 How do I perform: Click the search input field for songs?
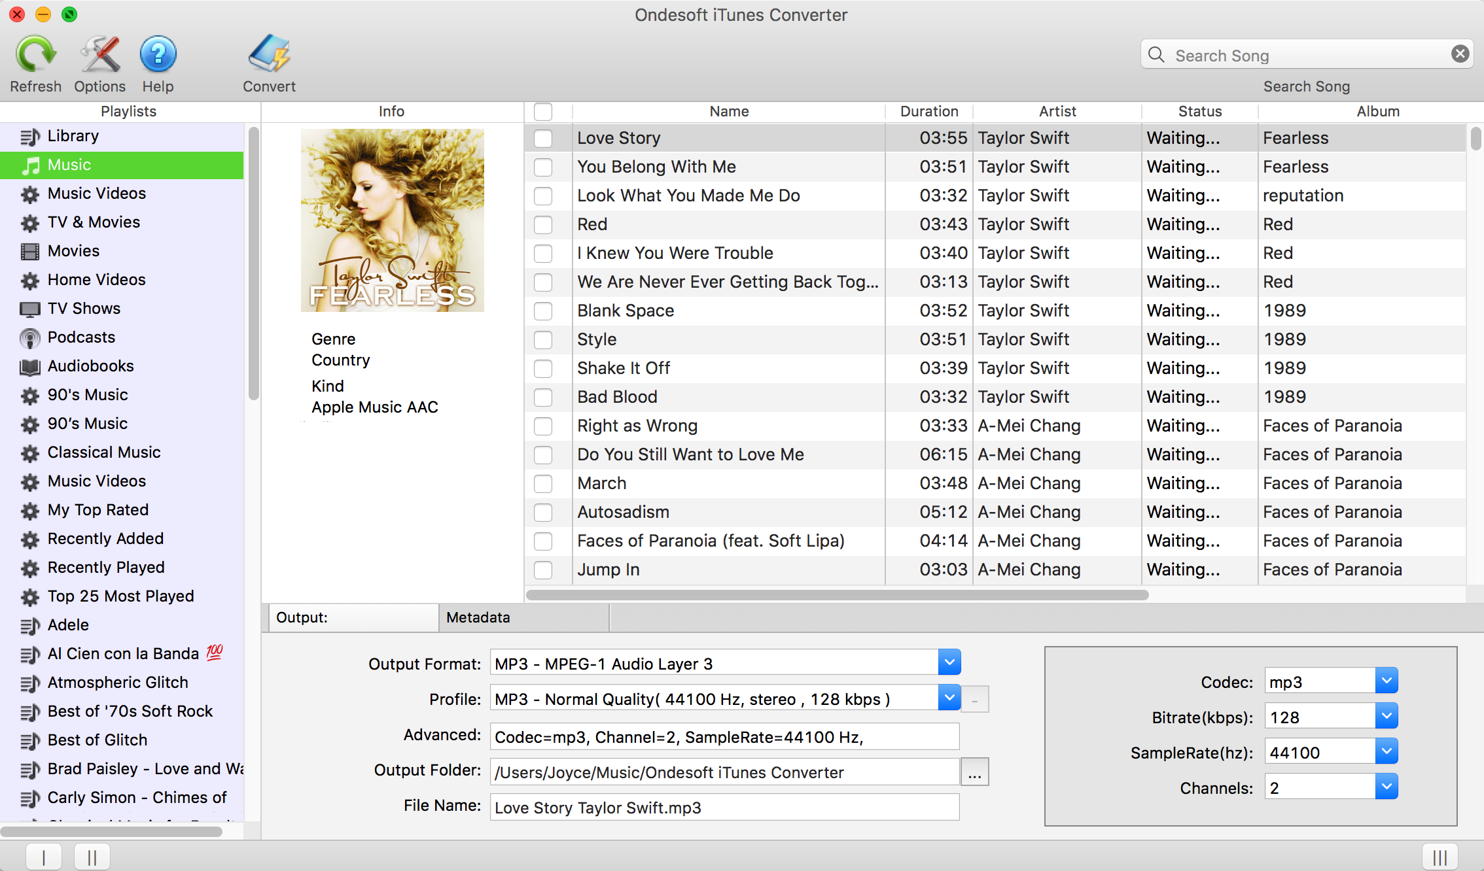pyautogui.click(x=1308, y=54)
